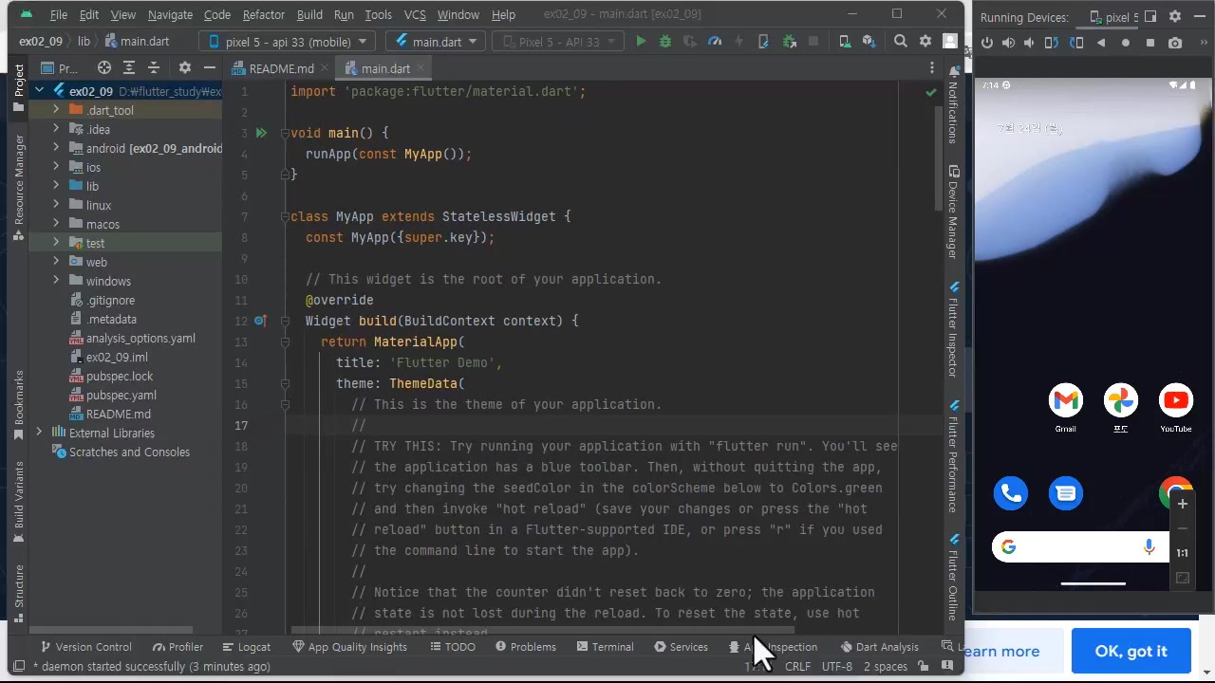This screenshot has width=1215, height=683.
Task: Click the Search Everywhere magnifier icon
Action: (900, 42)
